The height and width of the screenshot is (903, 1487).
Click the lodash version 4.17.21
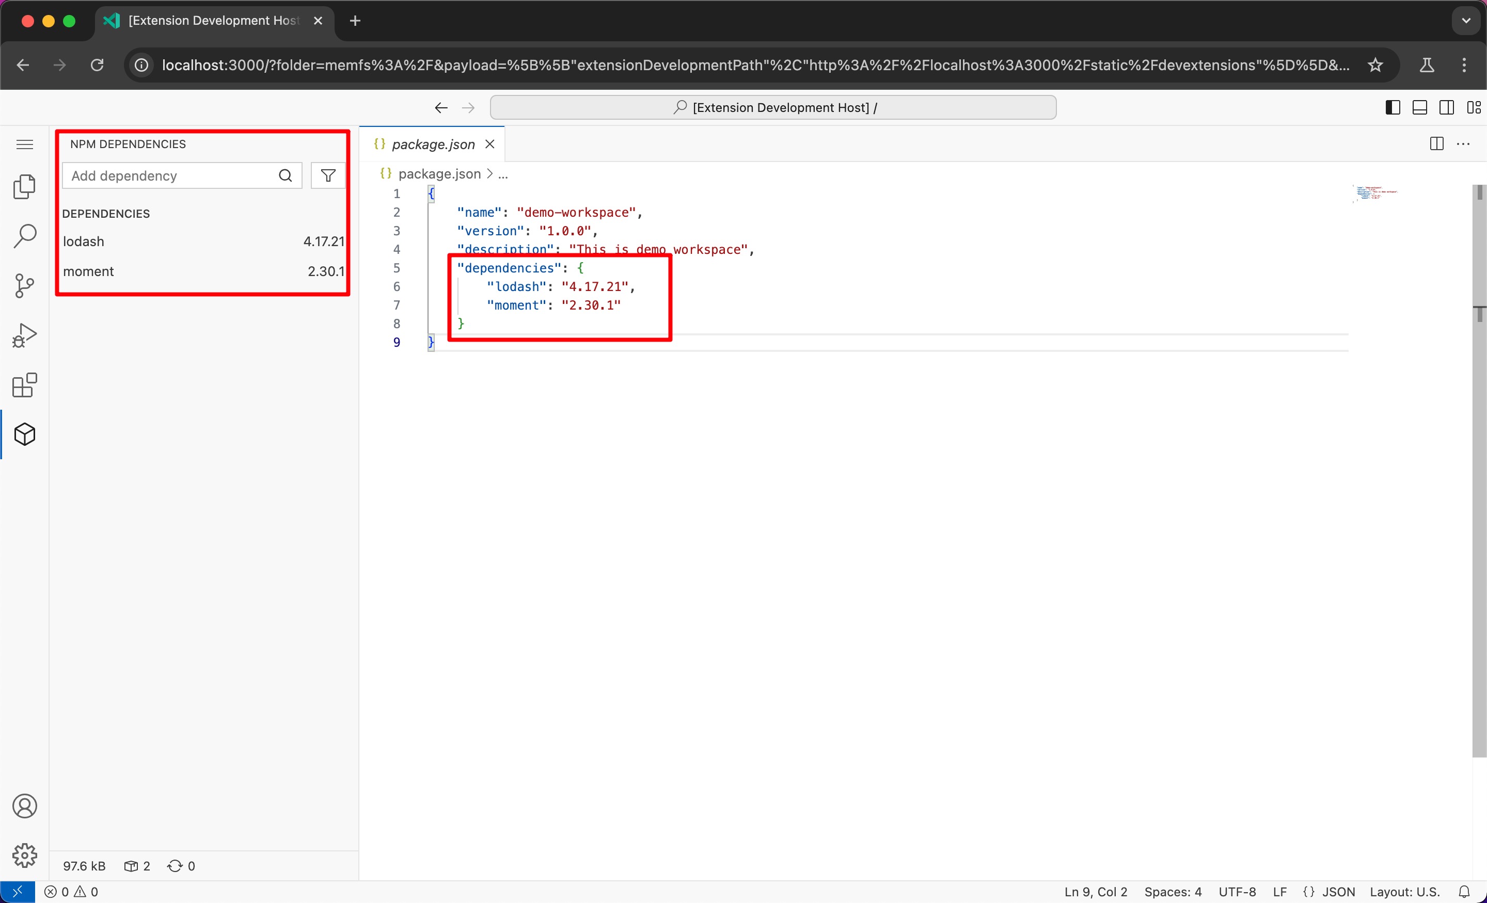click(323, 241)
